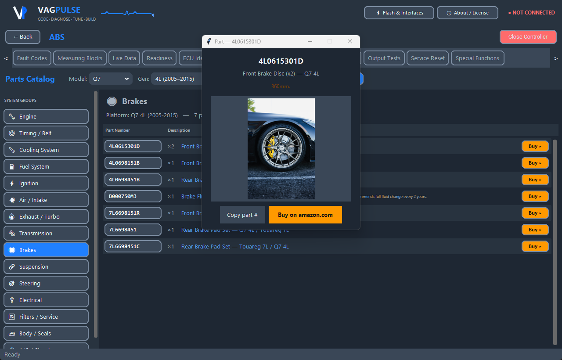This screenshot has height=360, width=562.
Task: Select the Steering group icon
Action: pyautogui.click(x=12, y=284)
